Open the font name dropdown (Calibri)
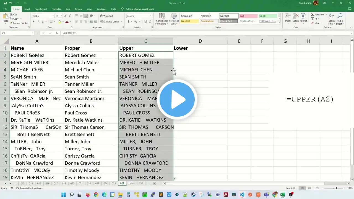 pos(53,16)
